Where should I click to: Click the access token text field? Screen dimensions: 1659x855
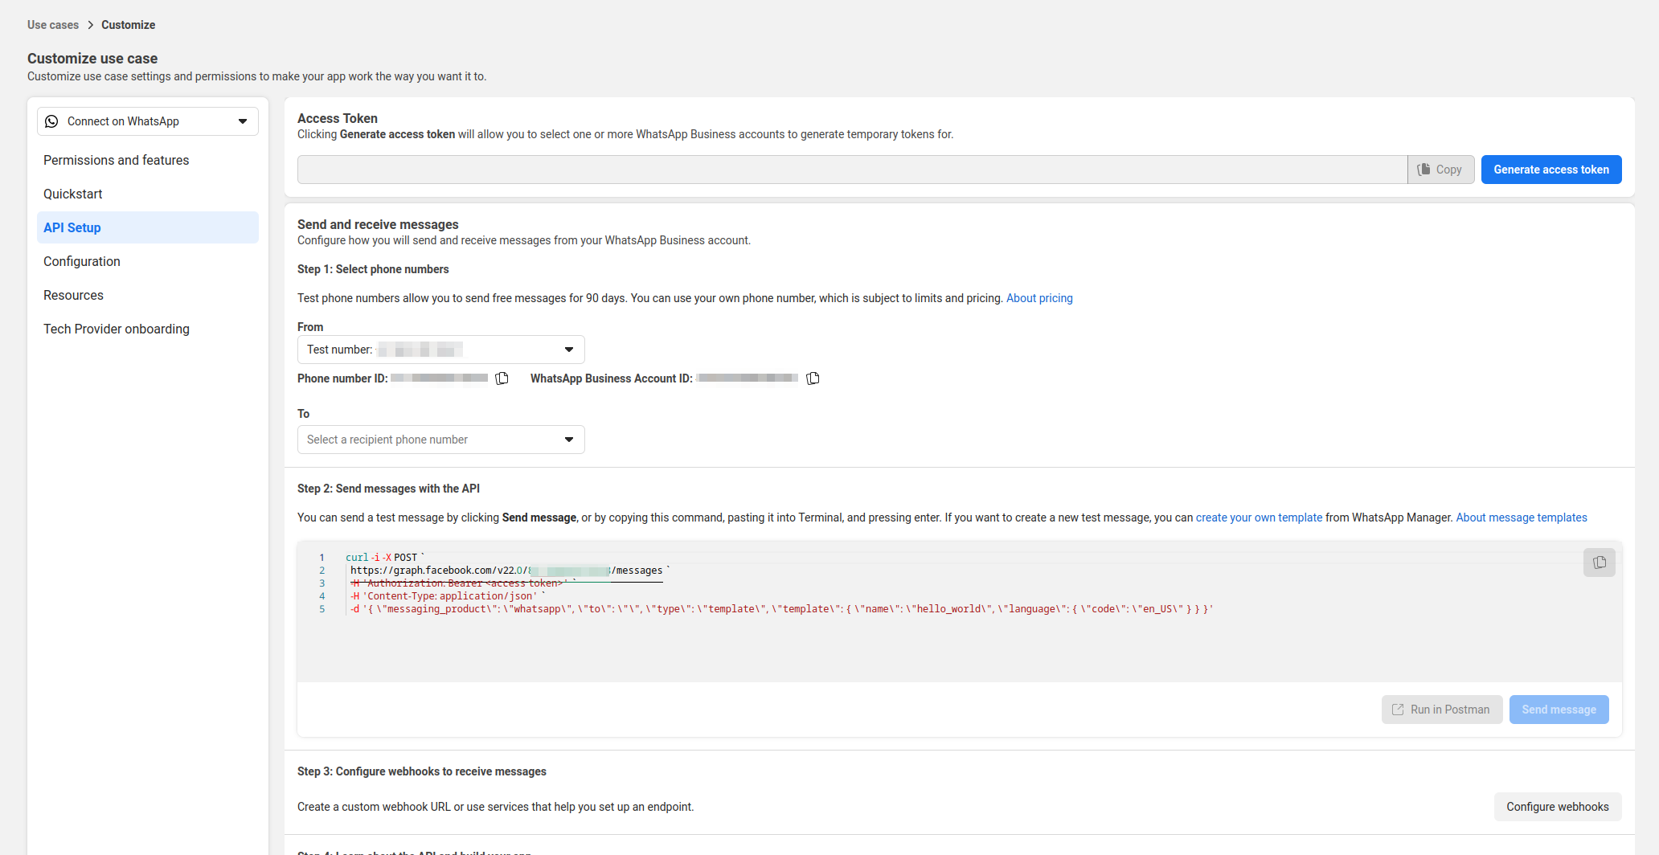coord(852,170)
